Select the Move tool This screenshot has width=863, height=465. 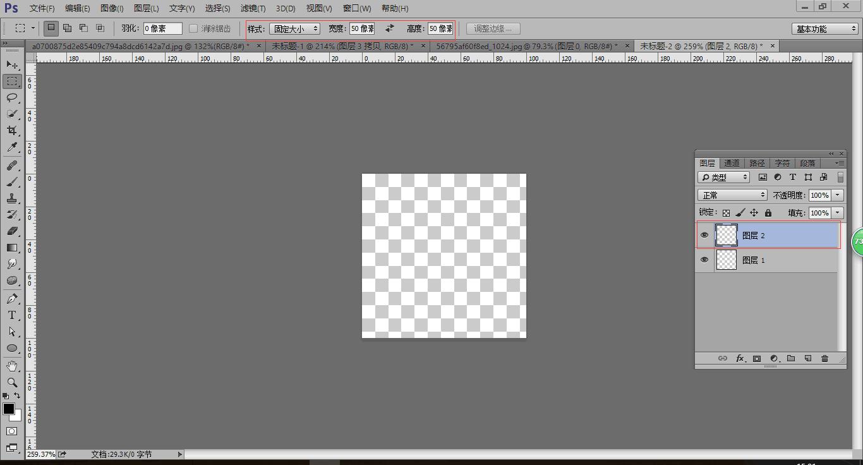[12, 65]
